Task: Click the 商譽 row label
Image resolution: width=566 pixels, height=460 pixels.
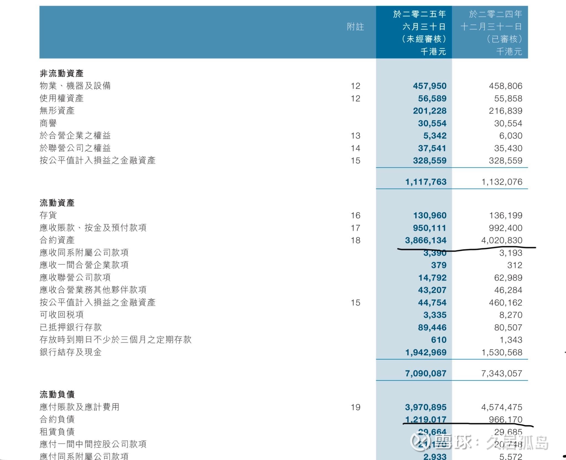Action: click(48, 123)
